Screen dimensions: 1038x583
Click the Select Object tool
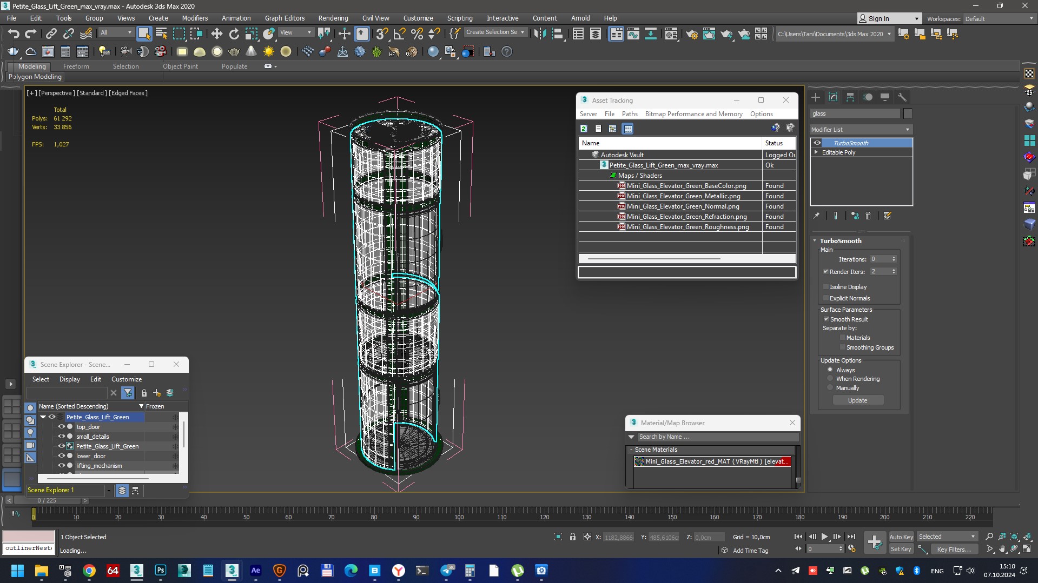pos(144,33)
